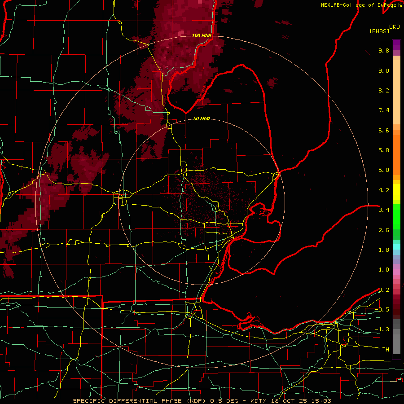Screen dimensions: 404x404
Task: Pick the bright yellow segment of the color bar
Action: pyautogui.click(x=396, y=192)
